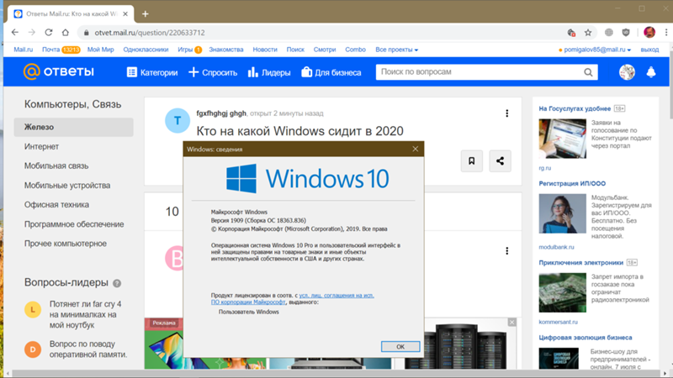Open author fgxfhghgj ghgh profile link
The width and height of the screenshot is (673, 378).
221,113
